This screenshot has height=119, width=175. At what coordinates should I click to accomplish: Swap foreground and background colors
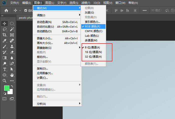click(x=12, y=86)
